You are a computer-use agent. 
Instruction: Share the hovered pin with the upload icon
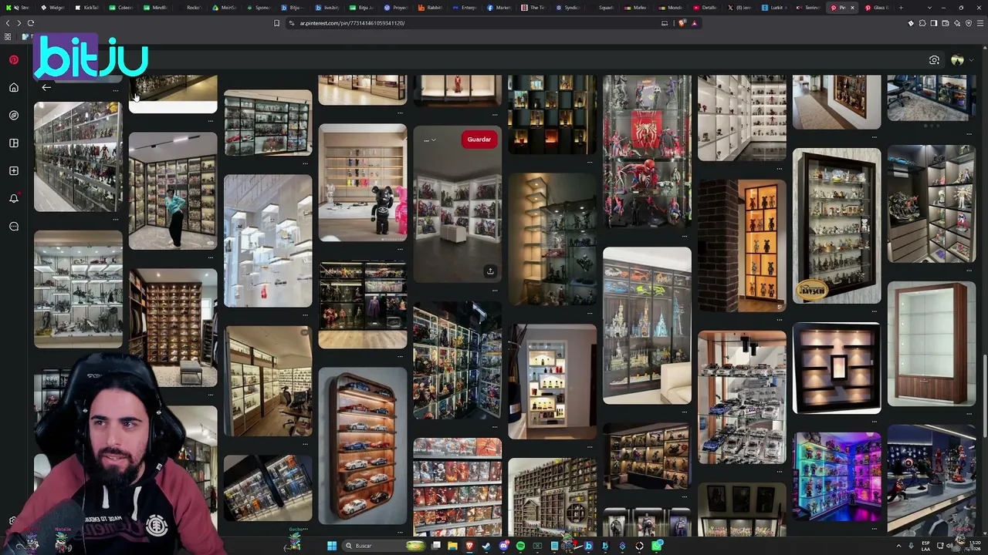[x=490, y=271]
